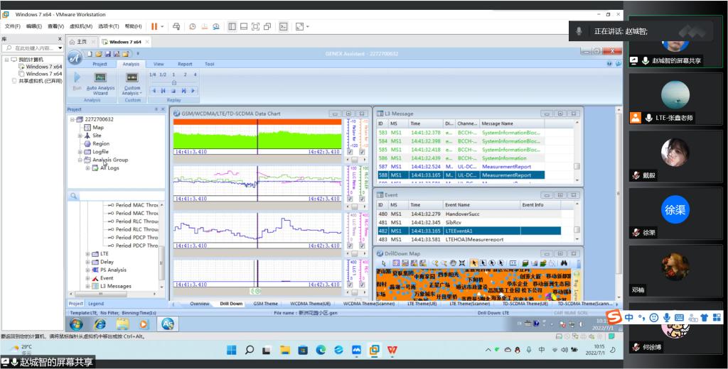Screen dimensions: 728x369
Task: Open Edge browser from the host taskbar
Action: [321, 350]
